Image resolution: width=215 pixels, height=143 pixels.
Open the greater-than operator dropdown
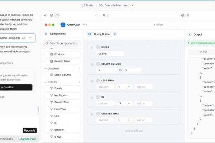124,120
